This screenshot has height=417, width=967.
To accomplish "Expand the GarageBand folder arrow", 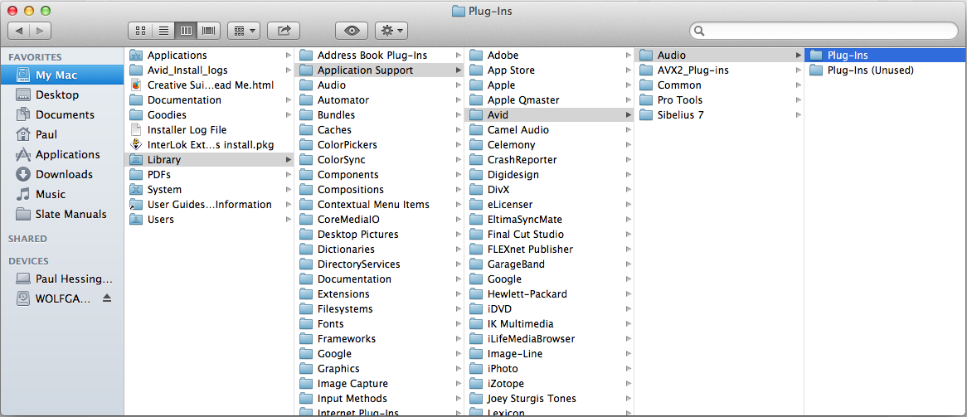I will 629,264.
